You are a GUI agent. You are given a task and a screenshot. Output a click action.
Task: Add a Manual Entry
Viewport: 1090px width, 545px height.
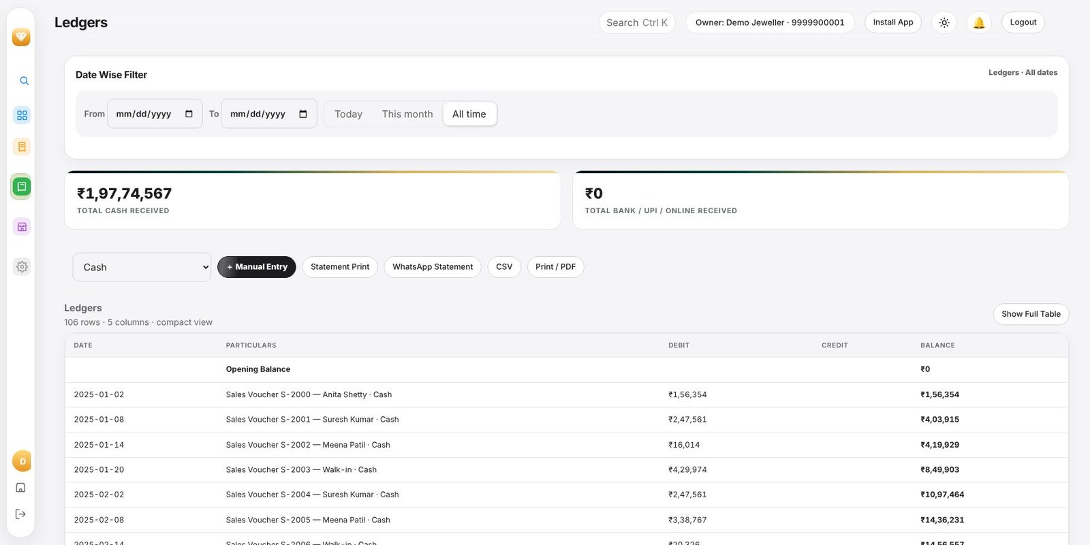tap(257, 267)
